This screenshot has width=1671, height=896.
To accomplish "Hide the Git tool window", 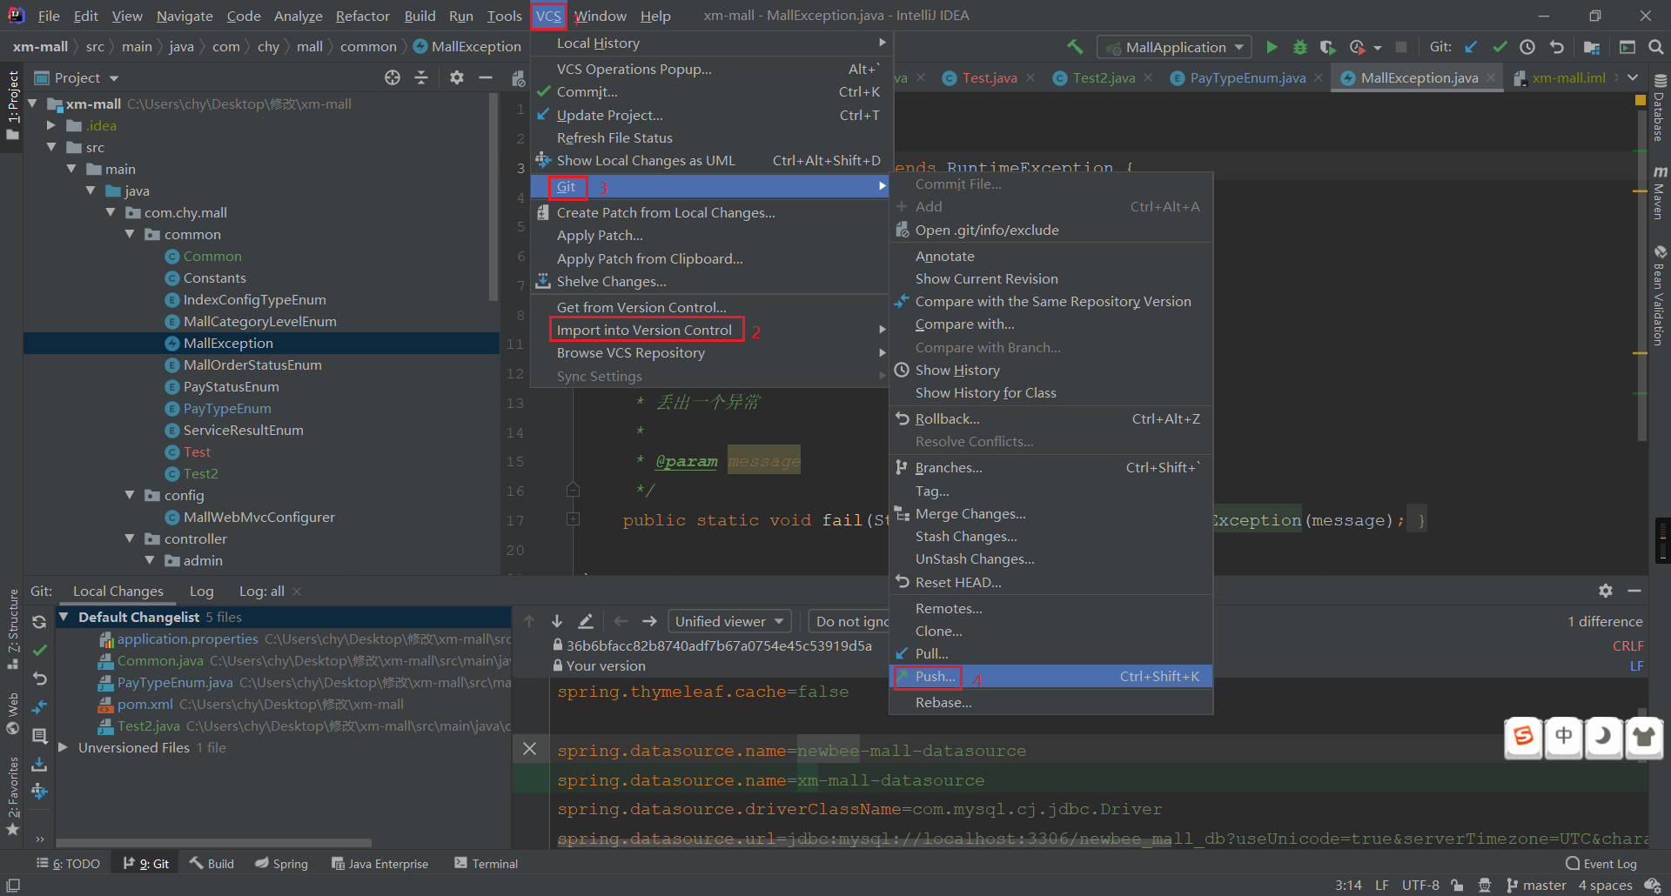I will (x=1634, y=591).
